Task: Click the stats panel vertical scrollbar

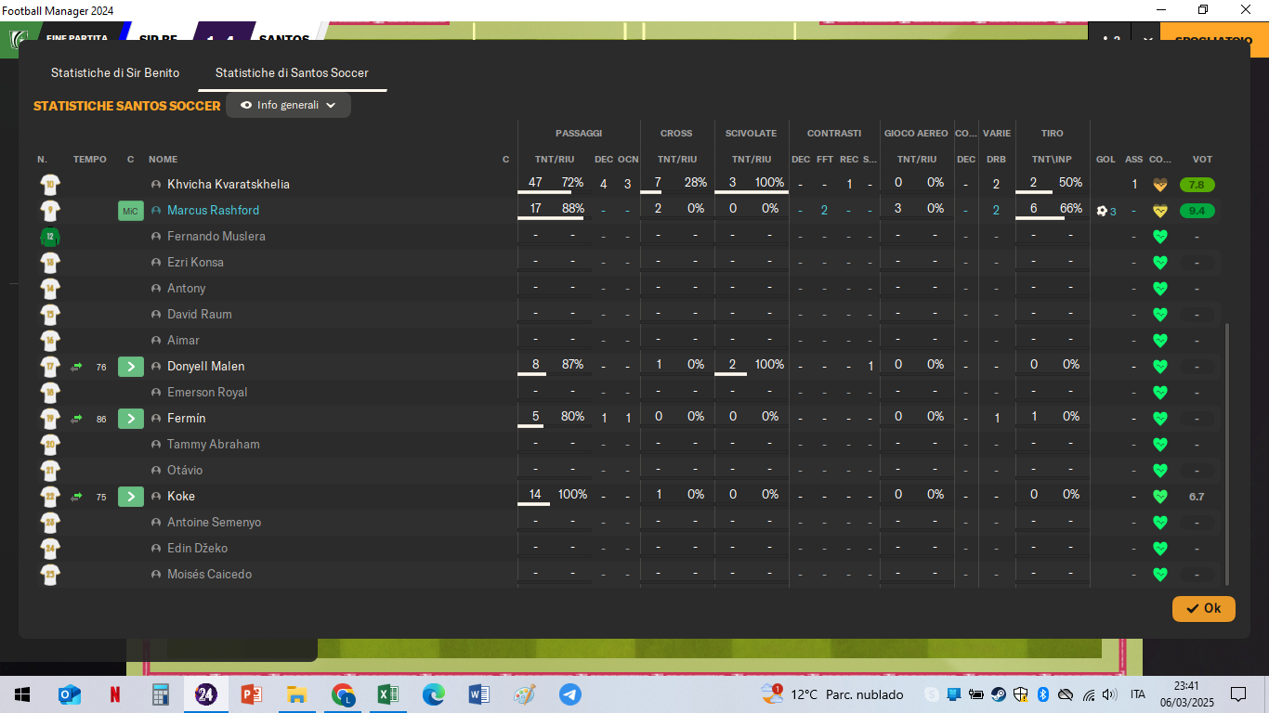Action: click(x=1228, y=453)
